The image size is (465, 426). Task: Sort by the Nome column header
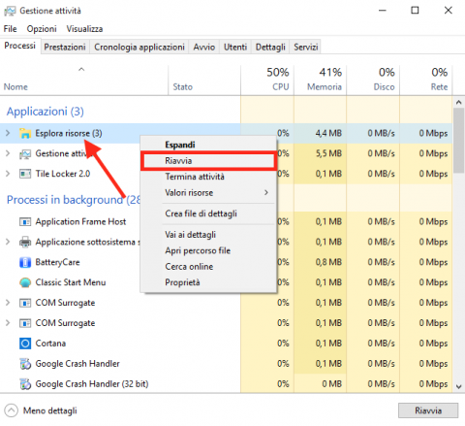[x=84, y=80]
